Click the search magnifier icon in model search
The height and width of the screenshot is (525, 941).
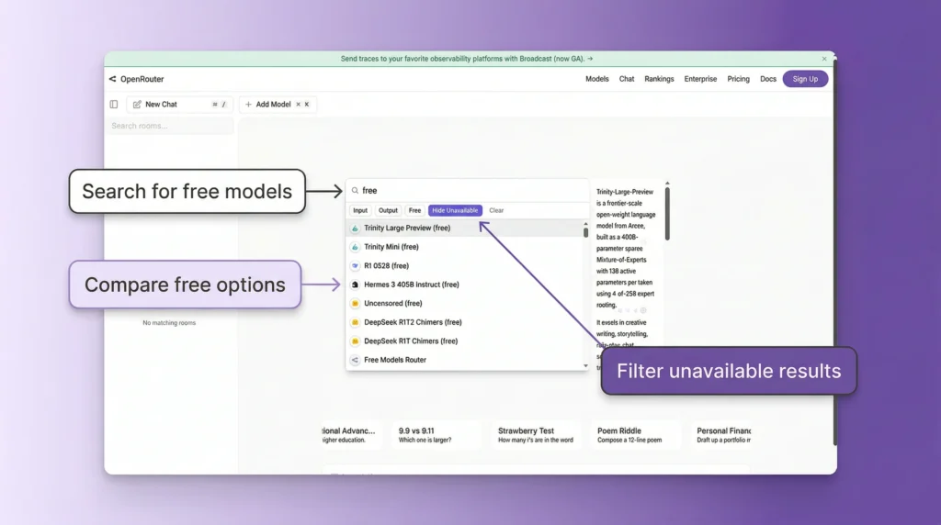[356, 191]
